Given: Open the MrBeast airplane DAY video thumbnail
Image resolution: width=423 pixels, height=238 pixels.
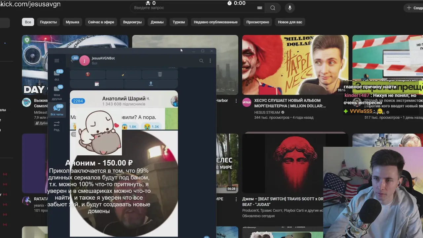Looking at the screenshot, I should pyautogui.click(x=35, y=65).
